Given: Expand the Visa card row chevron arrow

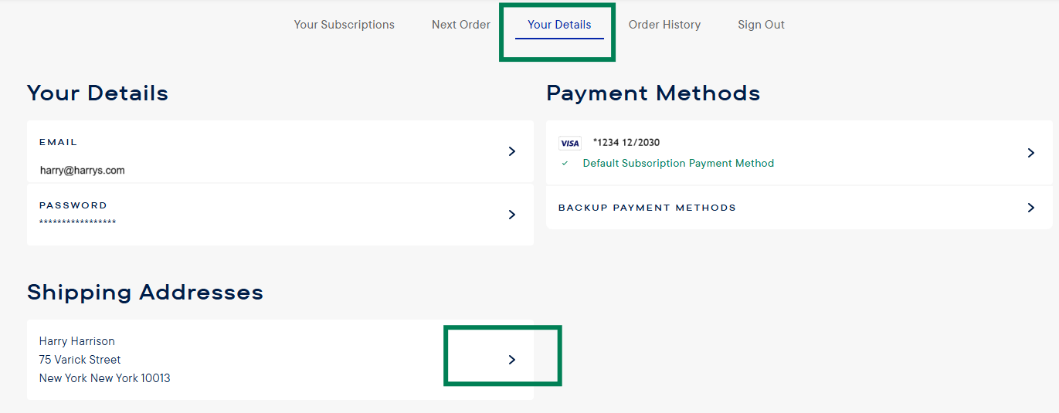Looking at the screenshot, I should pos(1030,153).
